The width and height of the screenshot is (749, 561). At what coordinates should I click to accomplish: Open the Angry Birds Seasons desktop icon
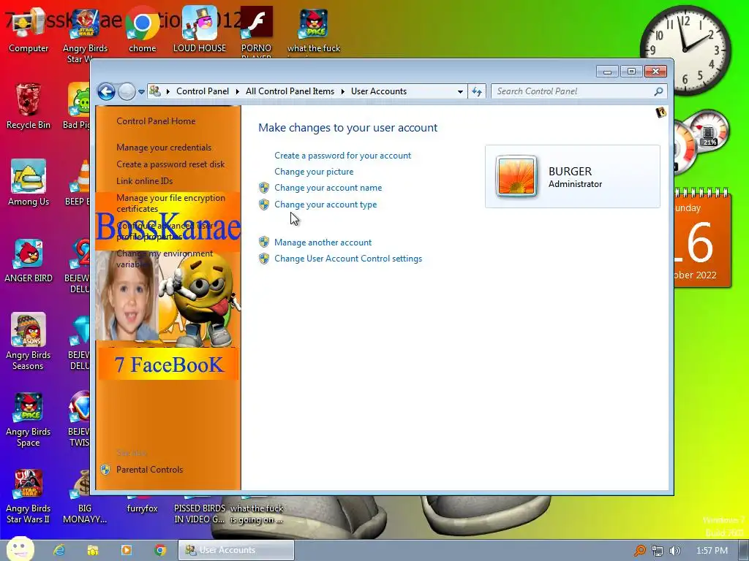[29, 341]
